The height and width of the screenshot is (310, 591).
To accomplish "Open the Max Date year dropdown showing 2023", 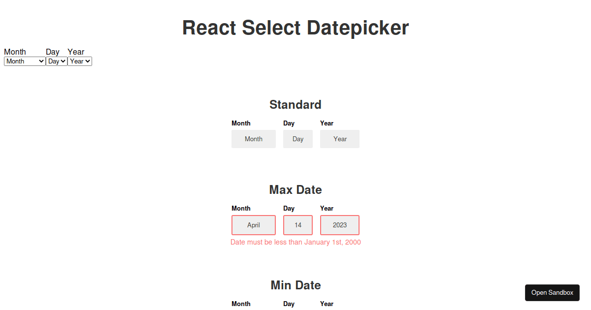I will pyautogui.click(x=340, y=225).
